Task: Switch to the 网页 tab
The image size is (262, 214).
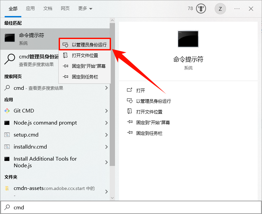Action: [65, 8]
